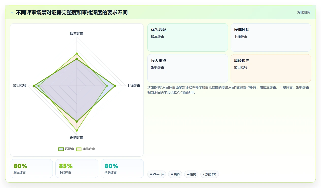Click the 实施难度 data point on 版本评审 axis
Image resolution: width=321 pixels, height=188 pixels.
pyautogui.click(x=77, y=54)
